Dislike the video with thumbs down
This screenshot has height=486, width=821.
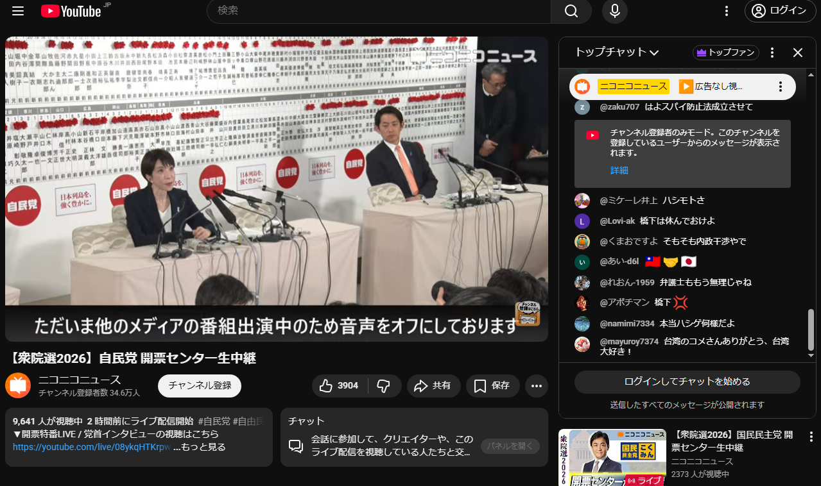tap(384, 386)
